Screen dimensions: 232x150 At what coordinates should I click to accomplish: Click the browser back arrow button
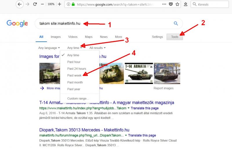pyautogui.click(x=19, y=4)
